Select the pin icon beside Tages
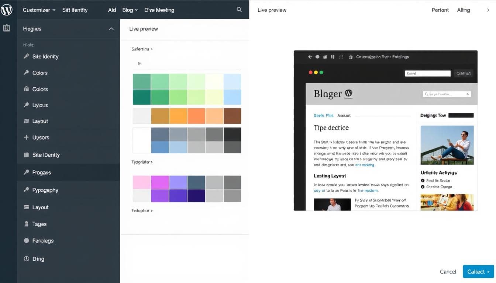Screen dimensions: 496x283 point(26,224)
